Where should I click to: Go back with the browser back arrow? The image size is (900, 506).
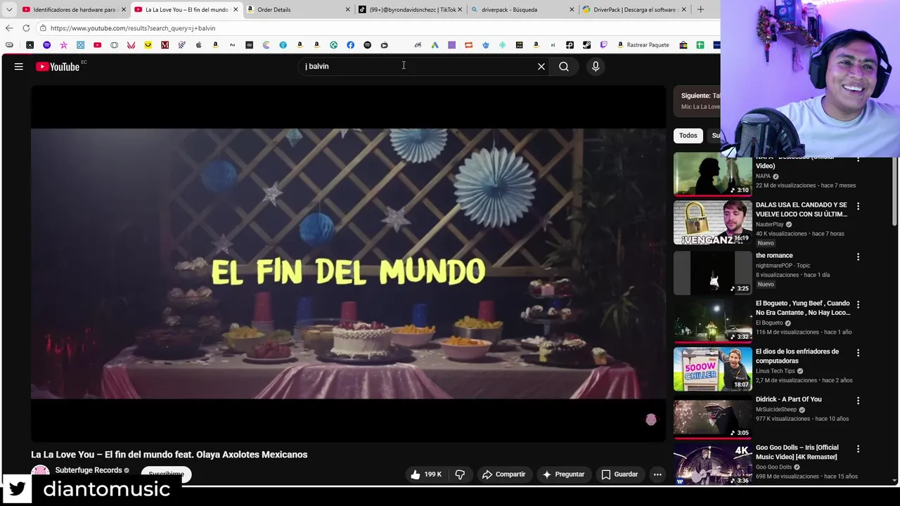(x=9, y=28)
